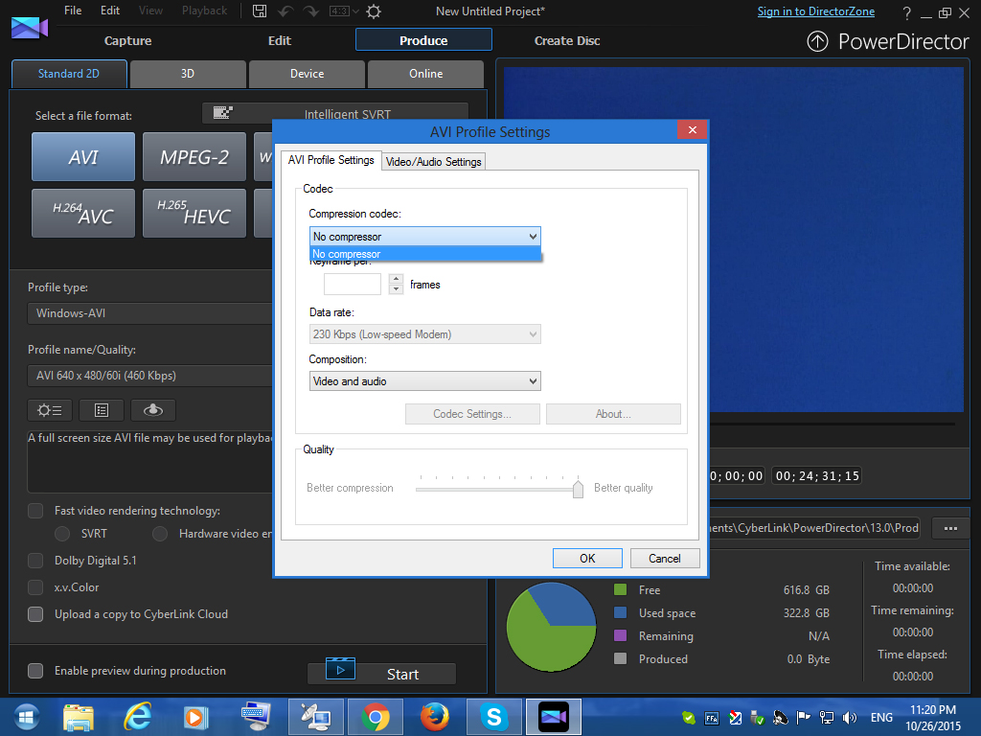This screenshot has height=736, width=981.
Task: Click the cloud profile icon button
Action: pos(153,410)
